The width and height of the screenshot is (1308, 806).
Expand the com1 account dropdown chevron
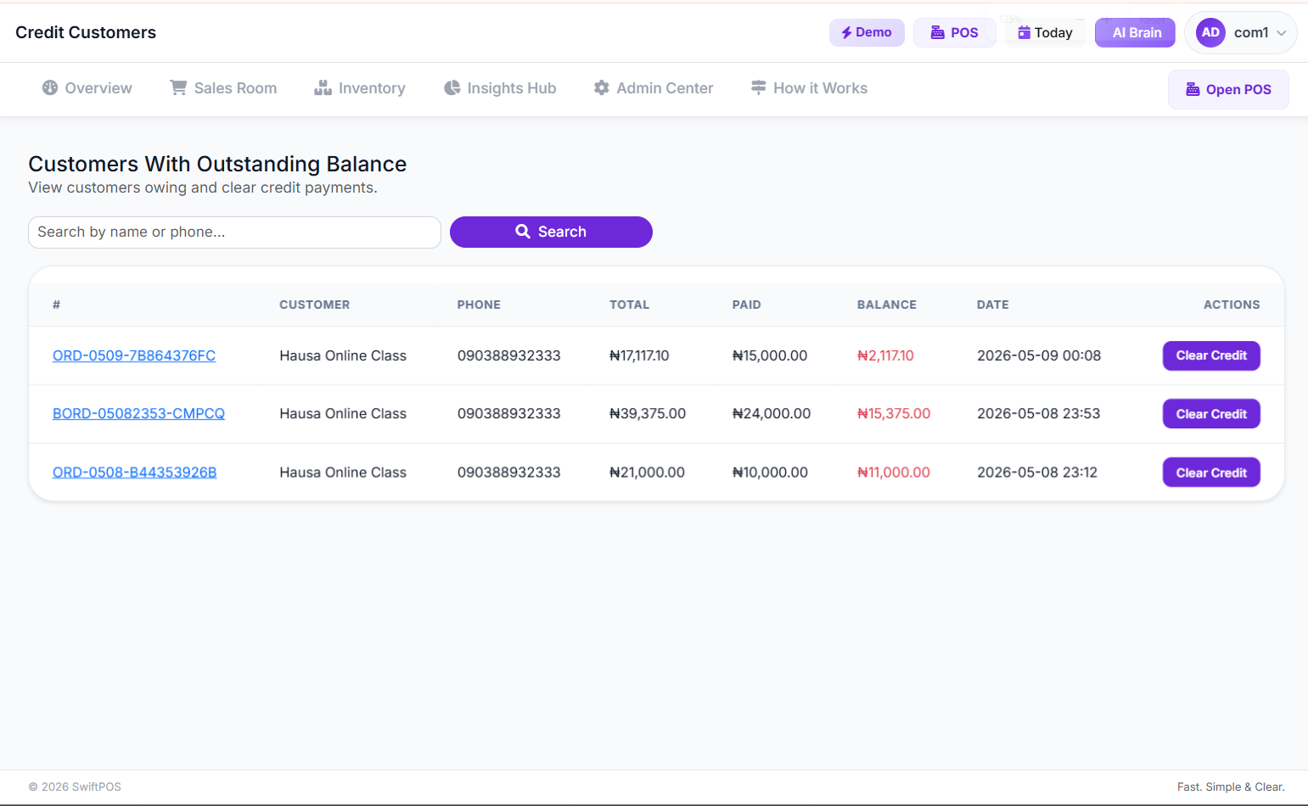[x=1282, y=33]
